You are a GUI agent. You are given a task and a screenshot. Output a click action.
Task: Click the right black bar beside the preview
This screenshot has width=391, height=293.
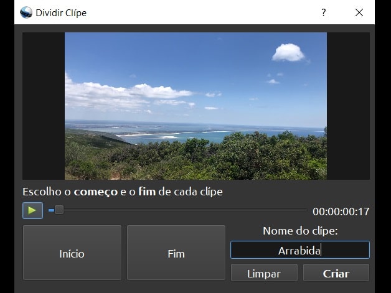[x=347, y=106]
